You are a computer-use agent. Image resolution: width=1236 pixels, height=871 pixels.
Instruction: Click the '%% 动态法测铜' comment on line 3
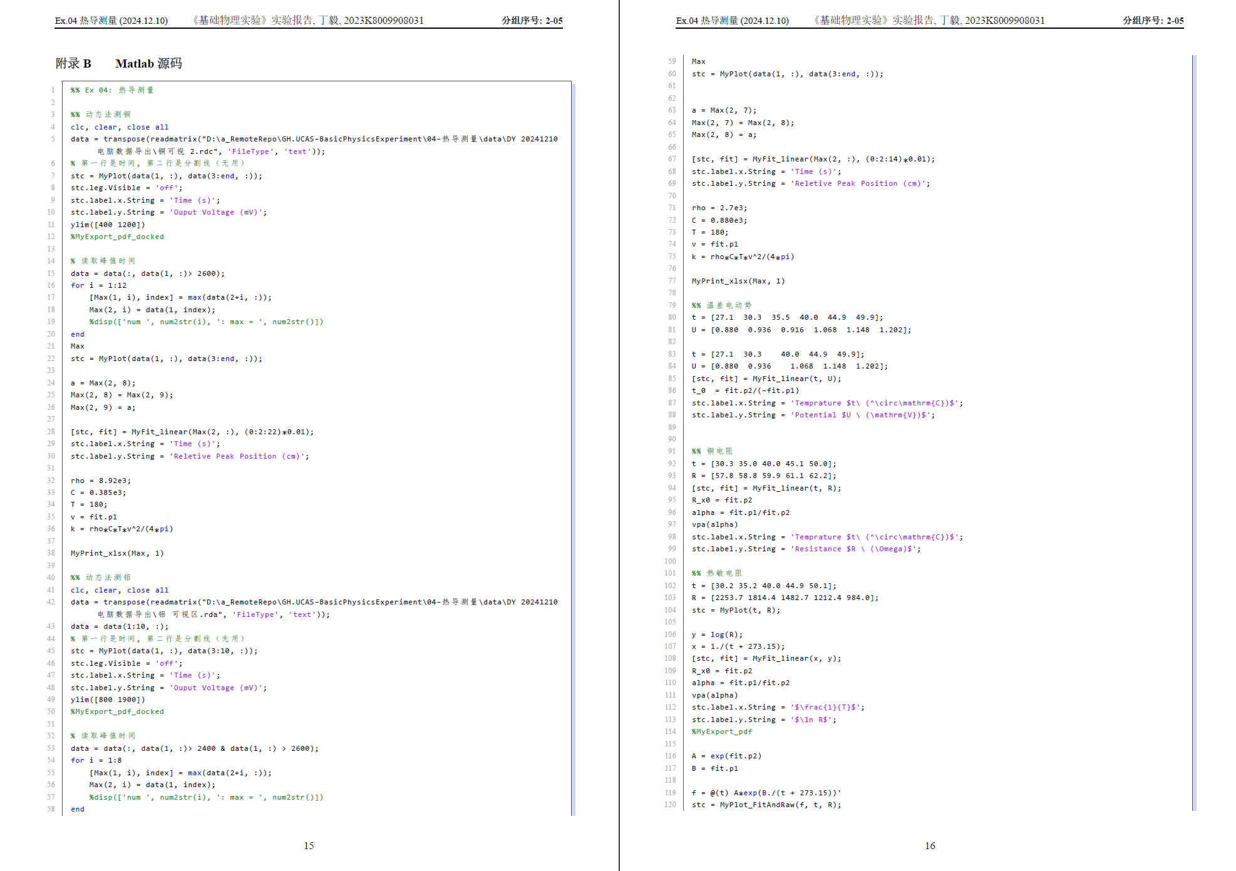click(101, 115)
